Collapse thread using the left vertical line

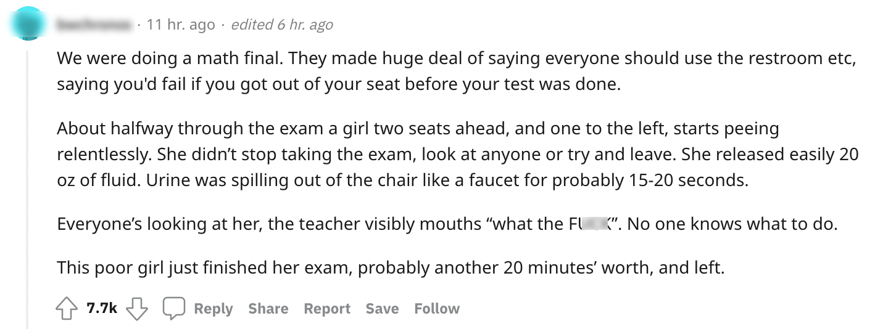(x=27, y=185)
